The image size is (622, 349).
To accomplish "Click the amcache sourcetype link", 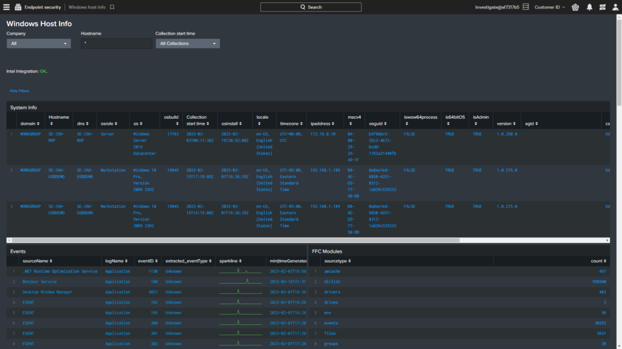I will (332, 271).
